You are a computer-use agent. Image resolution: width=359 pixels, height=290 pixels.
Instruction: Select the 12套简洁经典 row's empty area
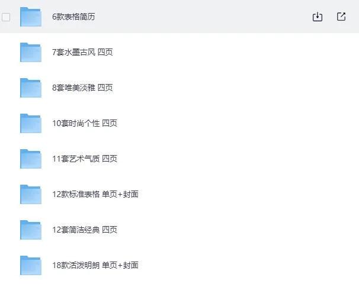237,230
